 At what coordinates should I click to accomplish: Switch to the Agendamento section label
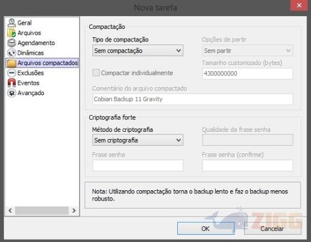point(36,43)
